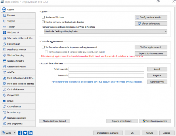
Task: Select Window Snapping tab label
Action: 16,55
